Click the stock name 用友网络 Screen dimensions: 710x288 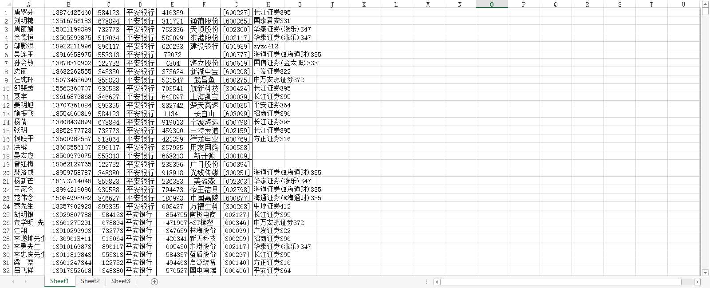(204, 147)
